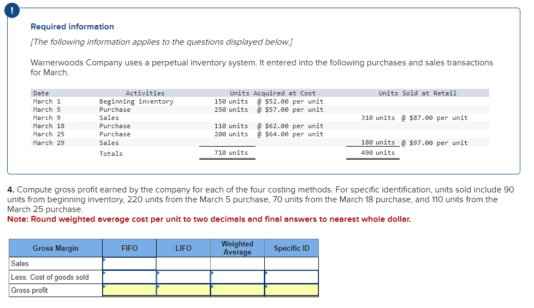Click '200 units' acquired quantity

coord(232,134)
